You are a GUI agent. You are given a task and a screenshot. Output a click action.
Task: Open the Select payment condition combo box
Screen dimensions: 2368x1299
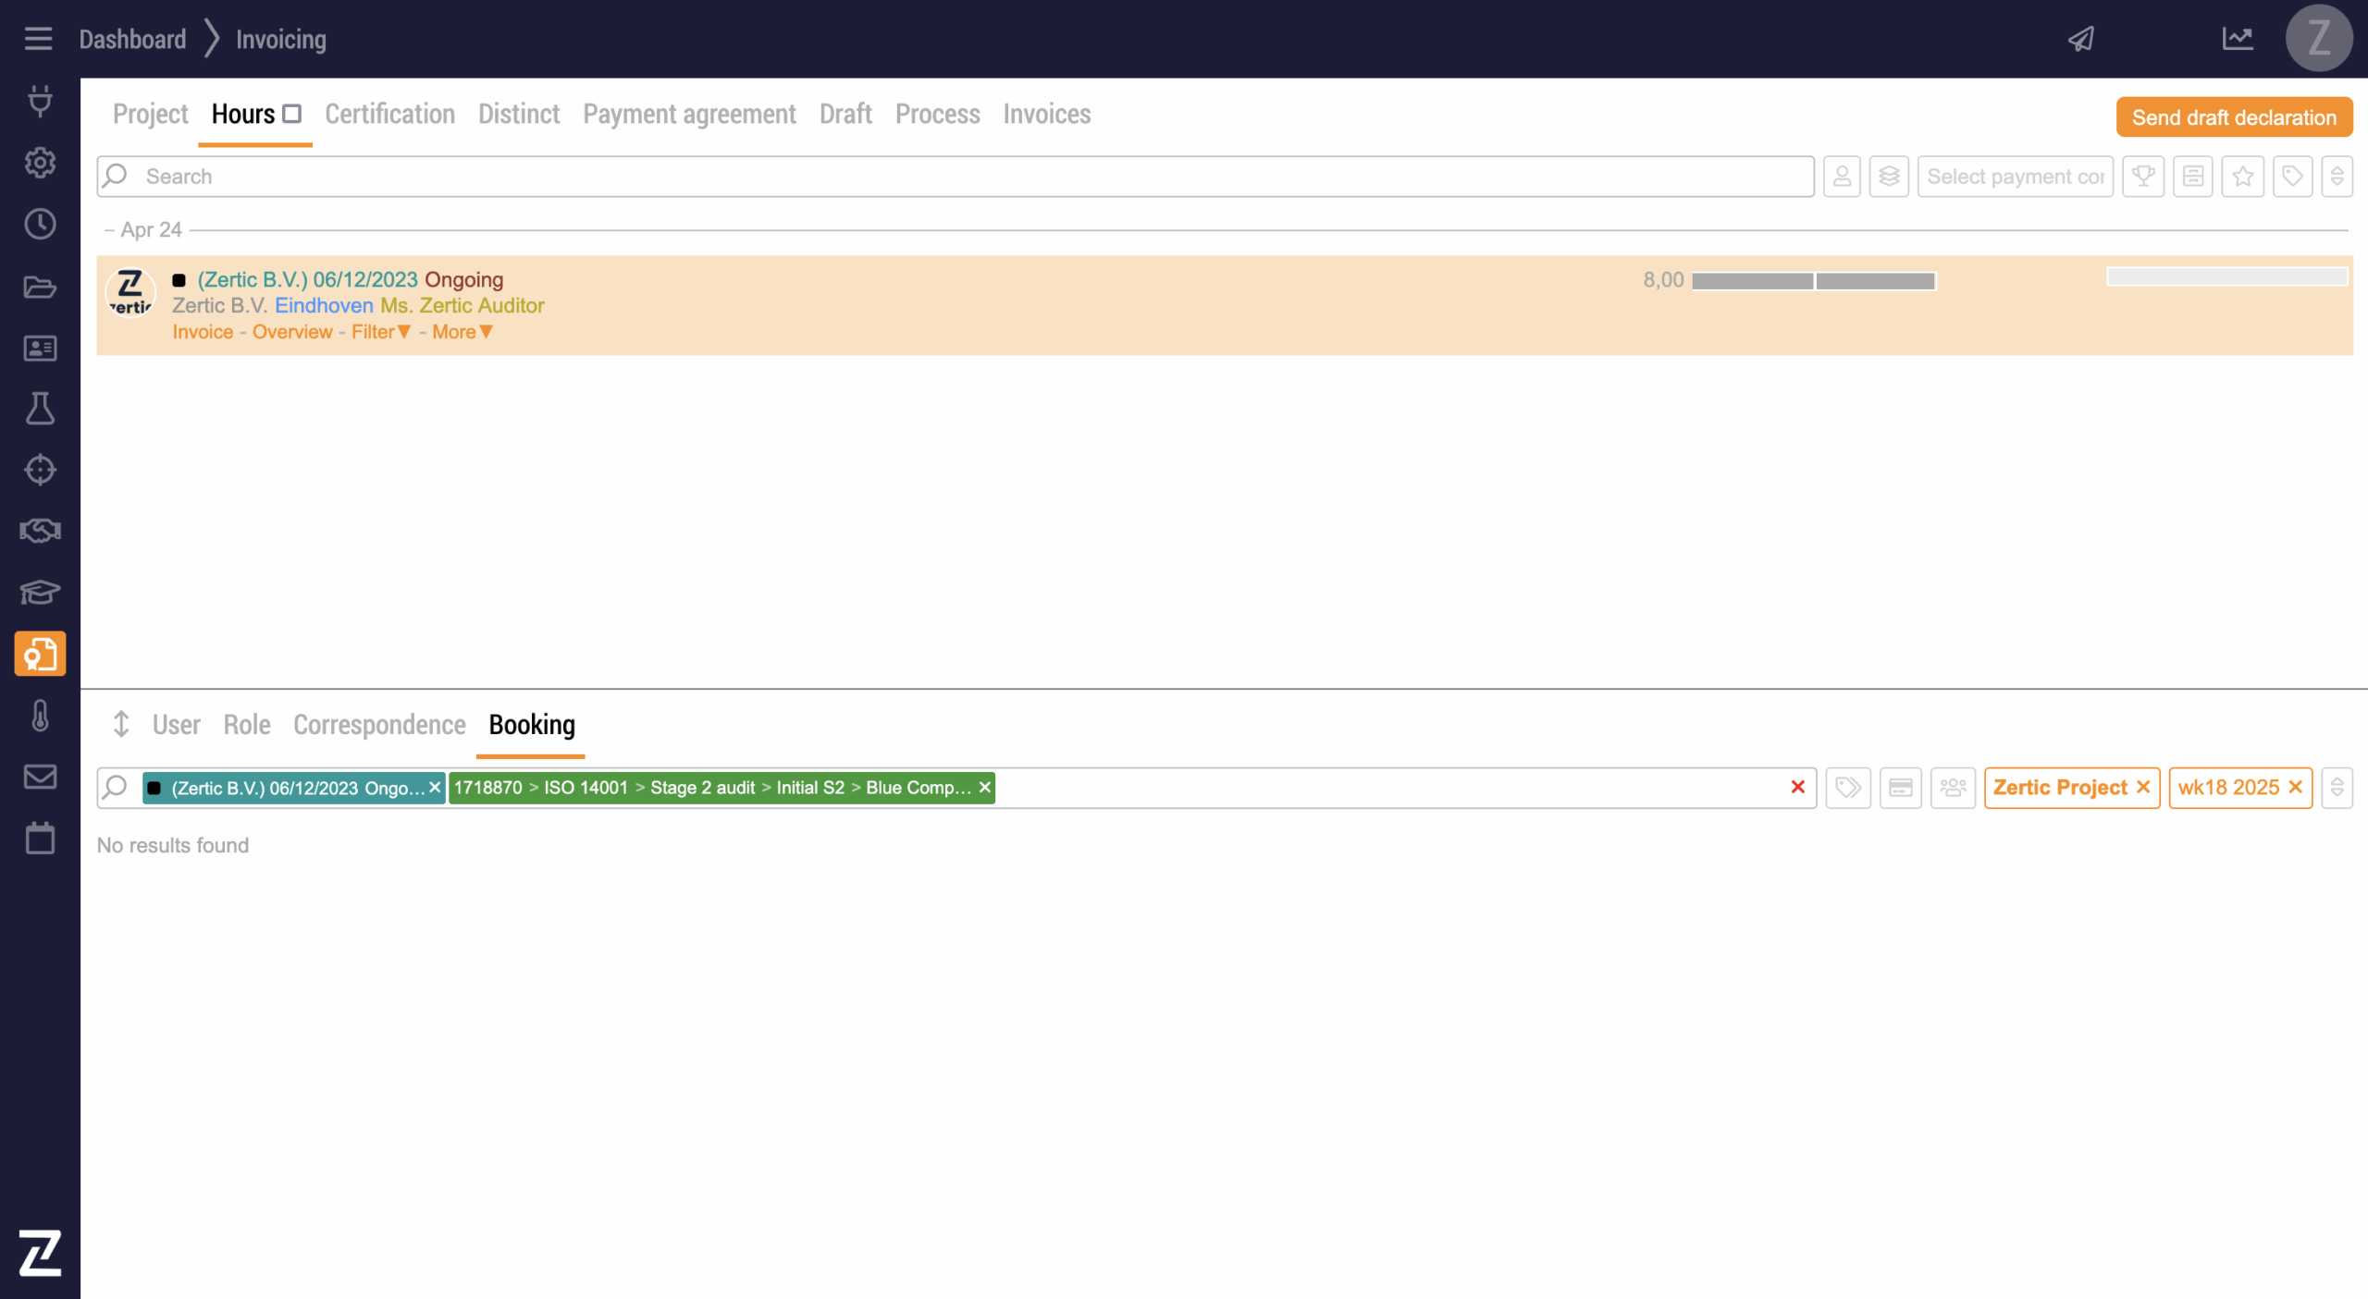pyautogui.click(x=2015, y=176)
